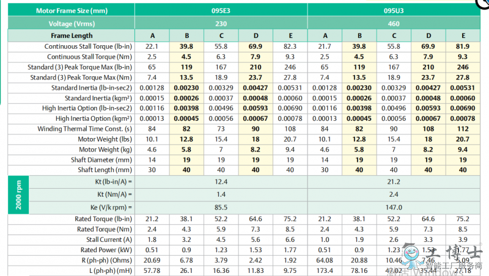Click the stall current value '6.6'
The image size is (489, 276).
(x=290, y=239)
